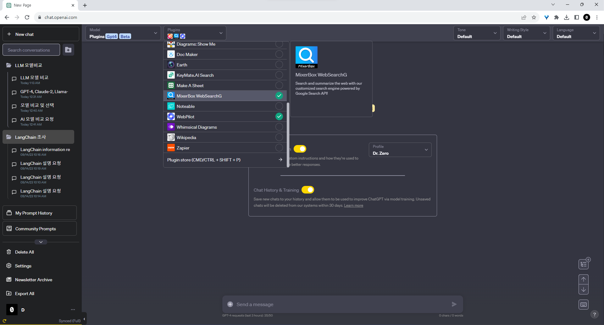Viewport: 604px width, 325px height.
Task: Click the browser downloads icon
Action: click(x=567, y=17)
